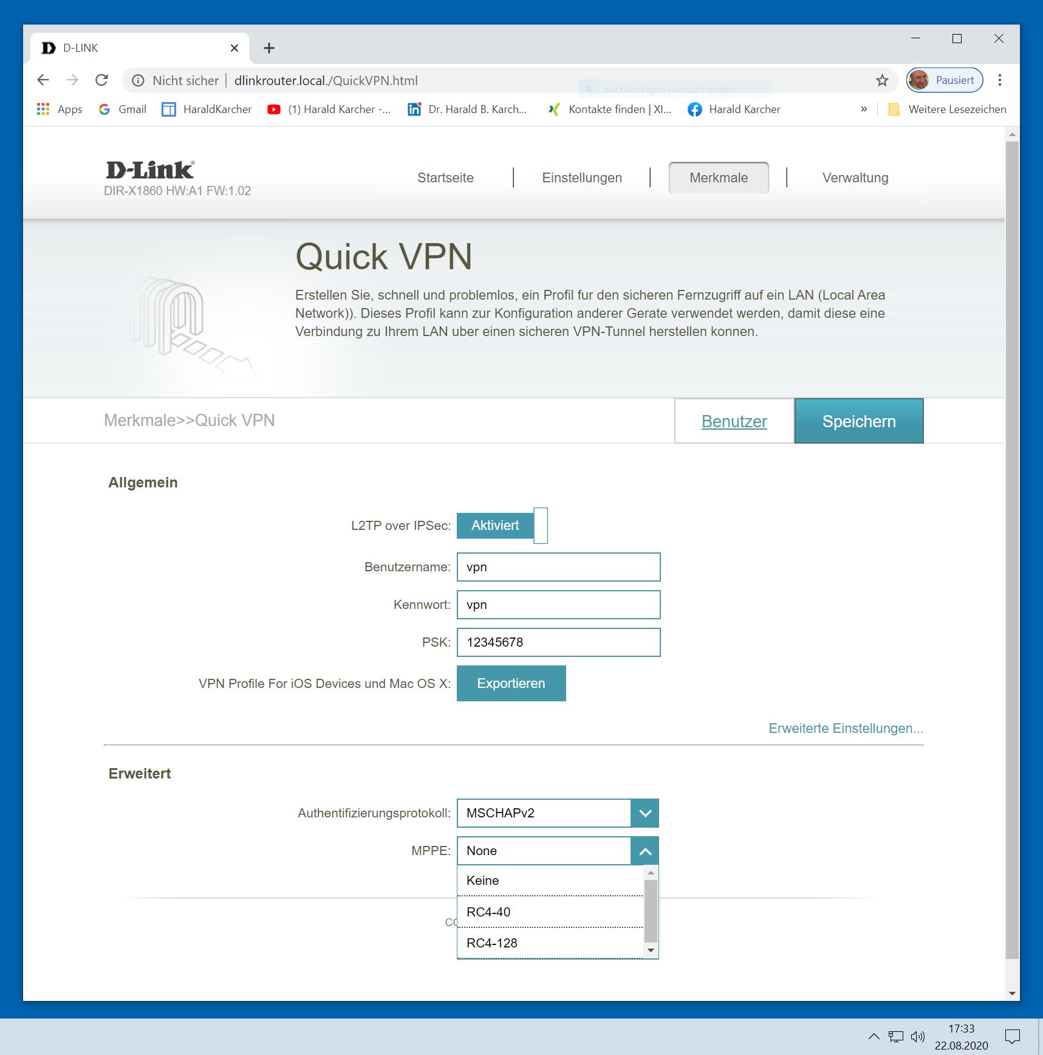1043x1055 pixels.
Task: Open the Pausiert profile button
Action: click(x=945, y=80)
